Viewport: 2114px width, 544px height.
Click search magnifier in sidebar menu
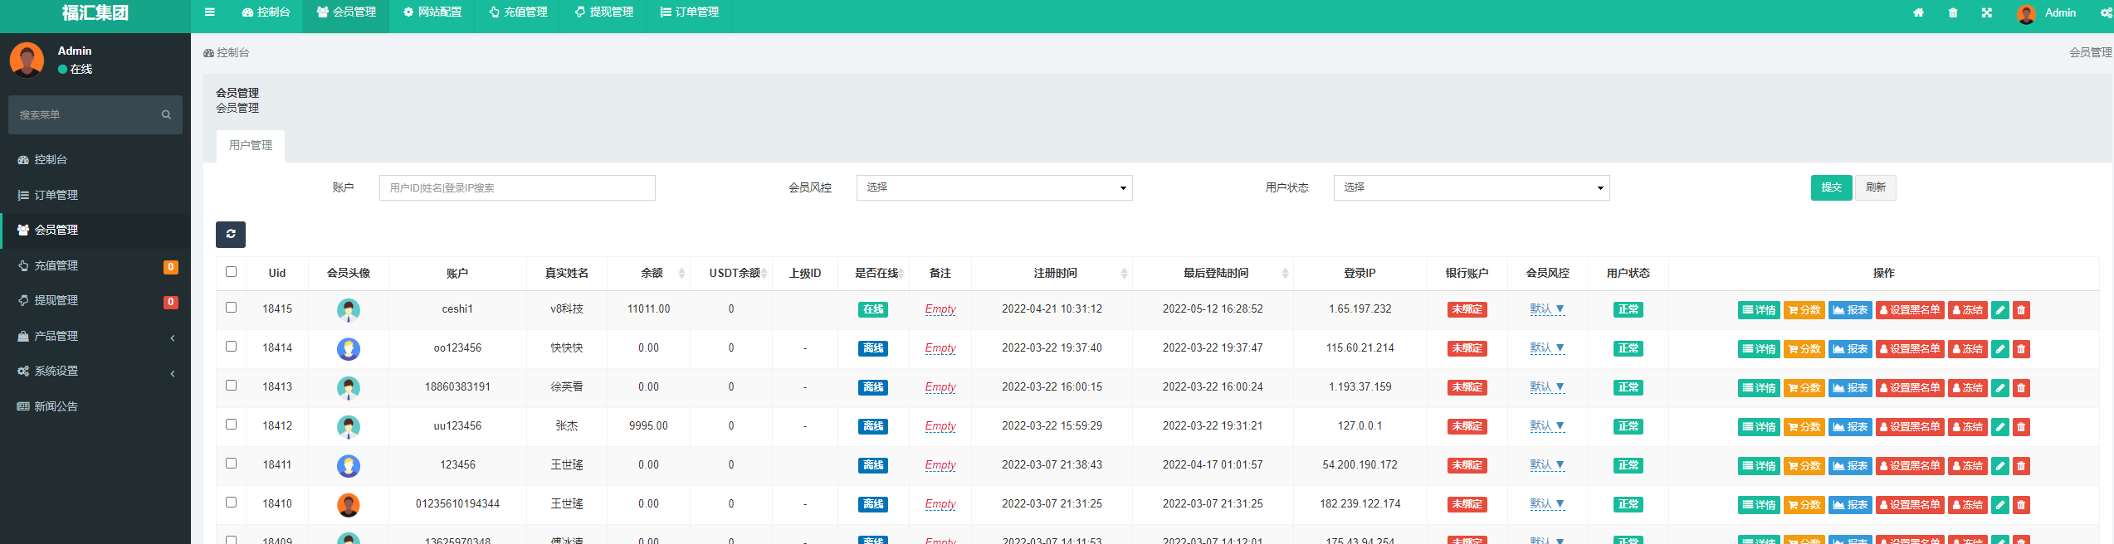(x=166, y=115)
